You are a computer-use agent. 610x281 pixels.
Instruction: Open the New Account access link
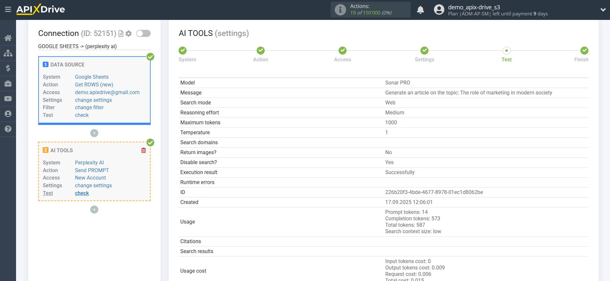pos(90,178)
